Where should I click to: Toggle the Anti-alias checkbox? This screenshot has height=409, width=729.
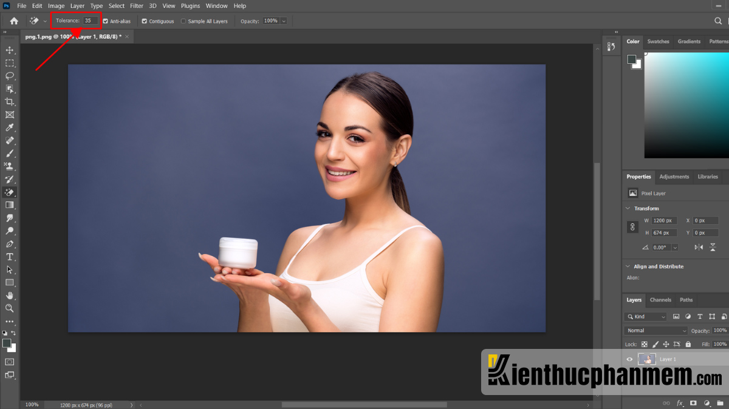click(x=105, y=21)
